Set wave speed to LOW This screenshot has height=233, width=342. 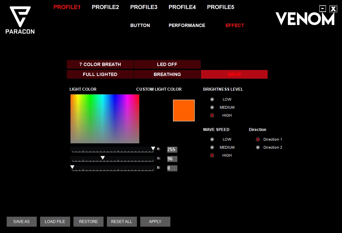coord(212,139)
